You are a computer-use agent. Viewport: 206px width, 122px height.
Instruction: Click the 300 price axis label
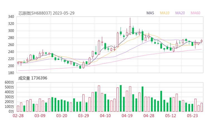tap(11, 31)
